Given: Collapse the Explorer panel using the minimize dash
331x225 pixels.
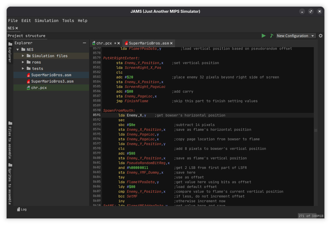Looking at the screenshot, I should pyautogui.click(x=84, y=43).
